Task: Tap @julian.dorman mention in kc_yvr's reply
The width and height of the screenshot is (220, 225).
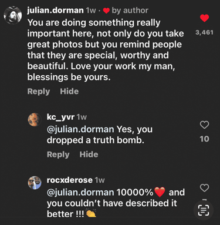Action: [x=80, y=129]
